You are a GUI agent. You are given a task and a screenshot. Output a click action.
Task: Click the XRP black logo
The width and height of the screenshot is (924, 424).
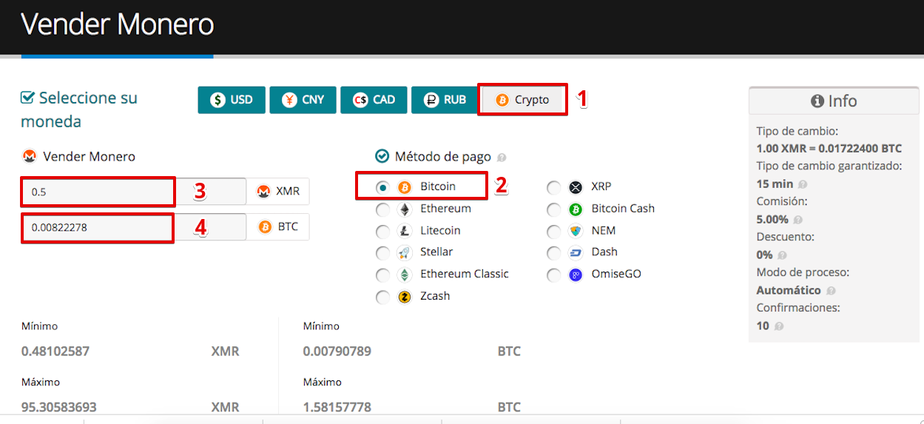tap(576, 187)
